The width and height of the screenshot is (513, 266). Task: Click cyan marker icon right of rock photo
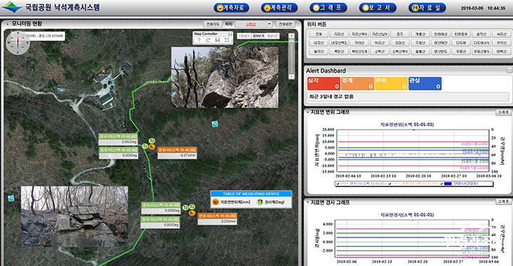point(214,124)
